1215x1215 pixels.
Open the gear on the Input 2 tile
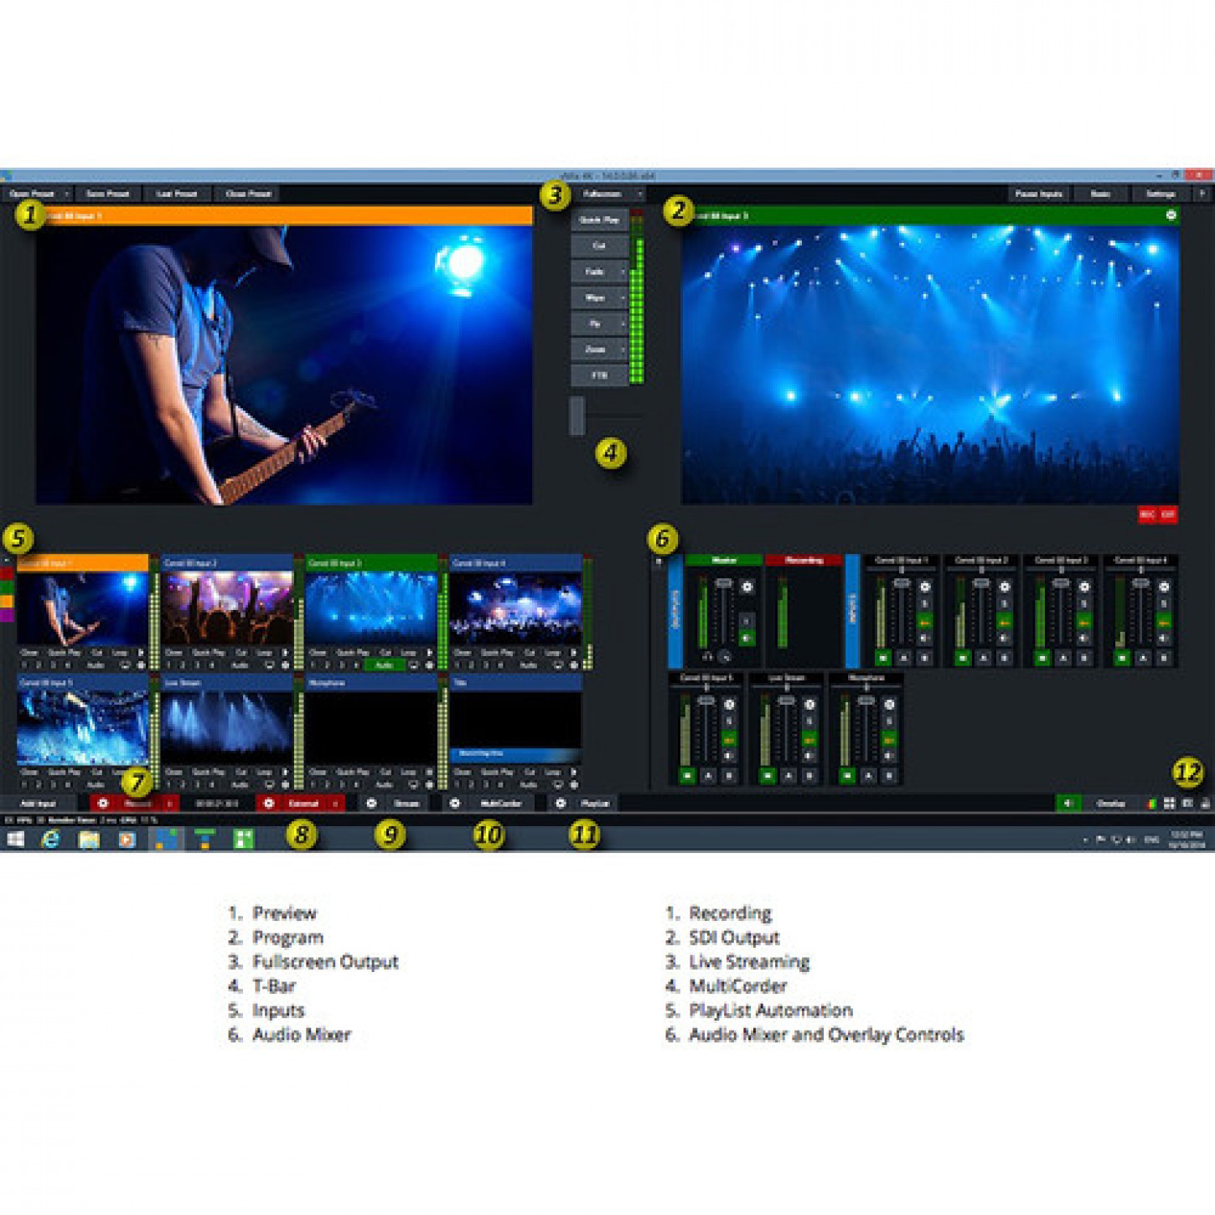tap(285, 665)
